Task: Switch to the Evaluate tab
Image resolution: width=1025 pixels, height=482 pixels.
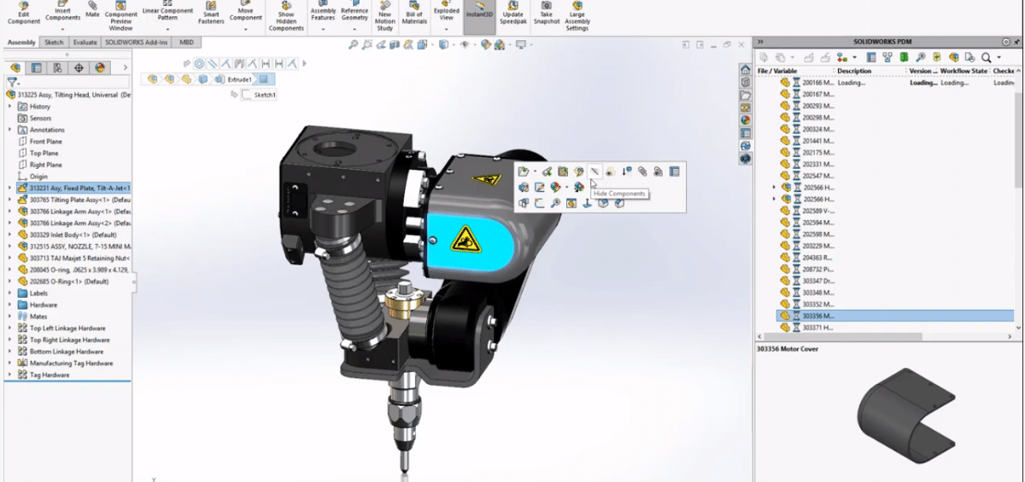Action: pyautogui.click(x=85, y=42)
